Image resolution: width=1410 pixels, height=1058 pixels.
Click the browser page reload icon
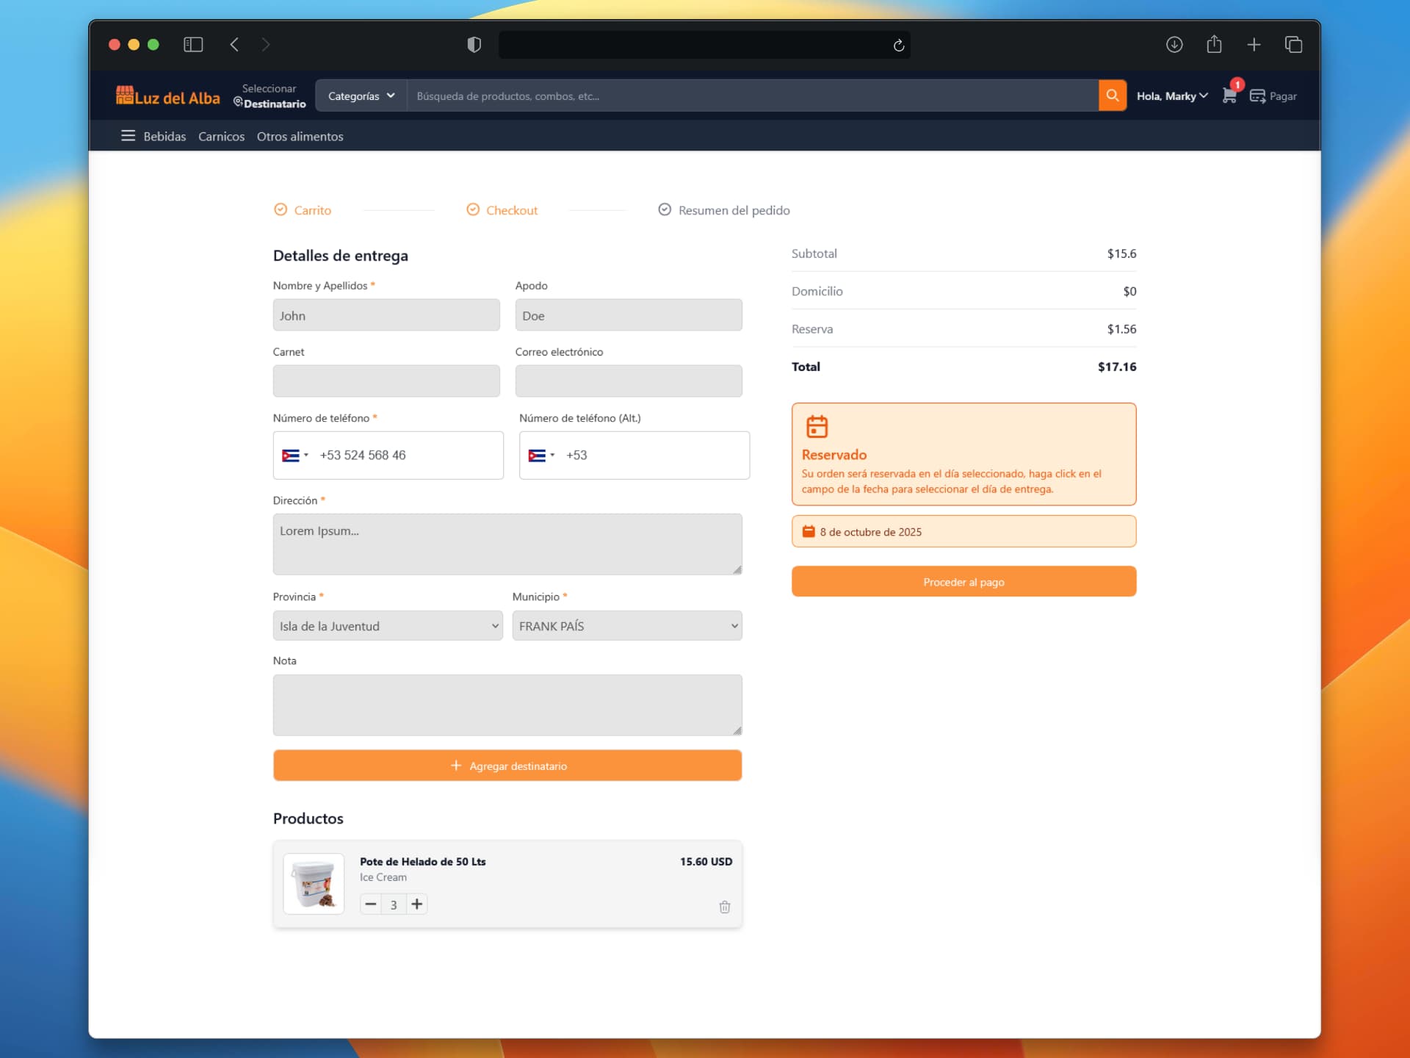[898, 46]
